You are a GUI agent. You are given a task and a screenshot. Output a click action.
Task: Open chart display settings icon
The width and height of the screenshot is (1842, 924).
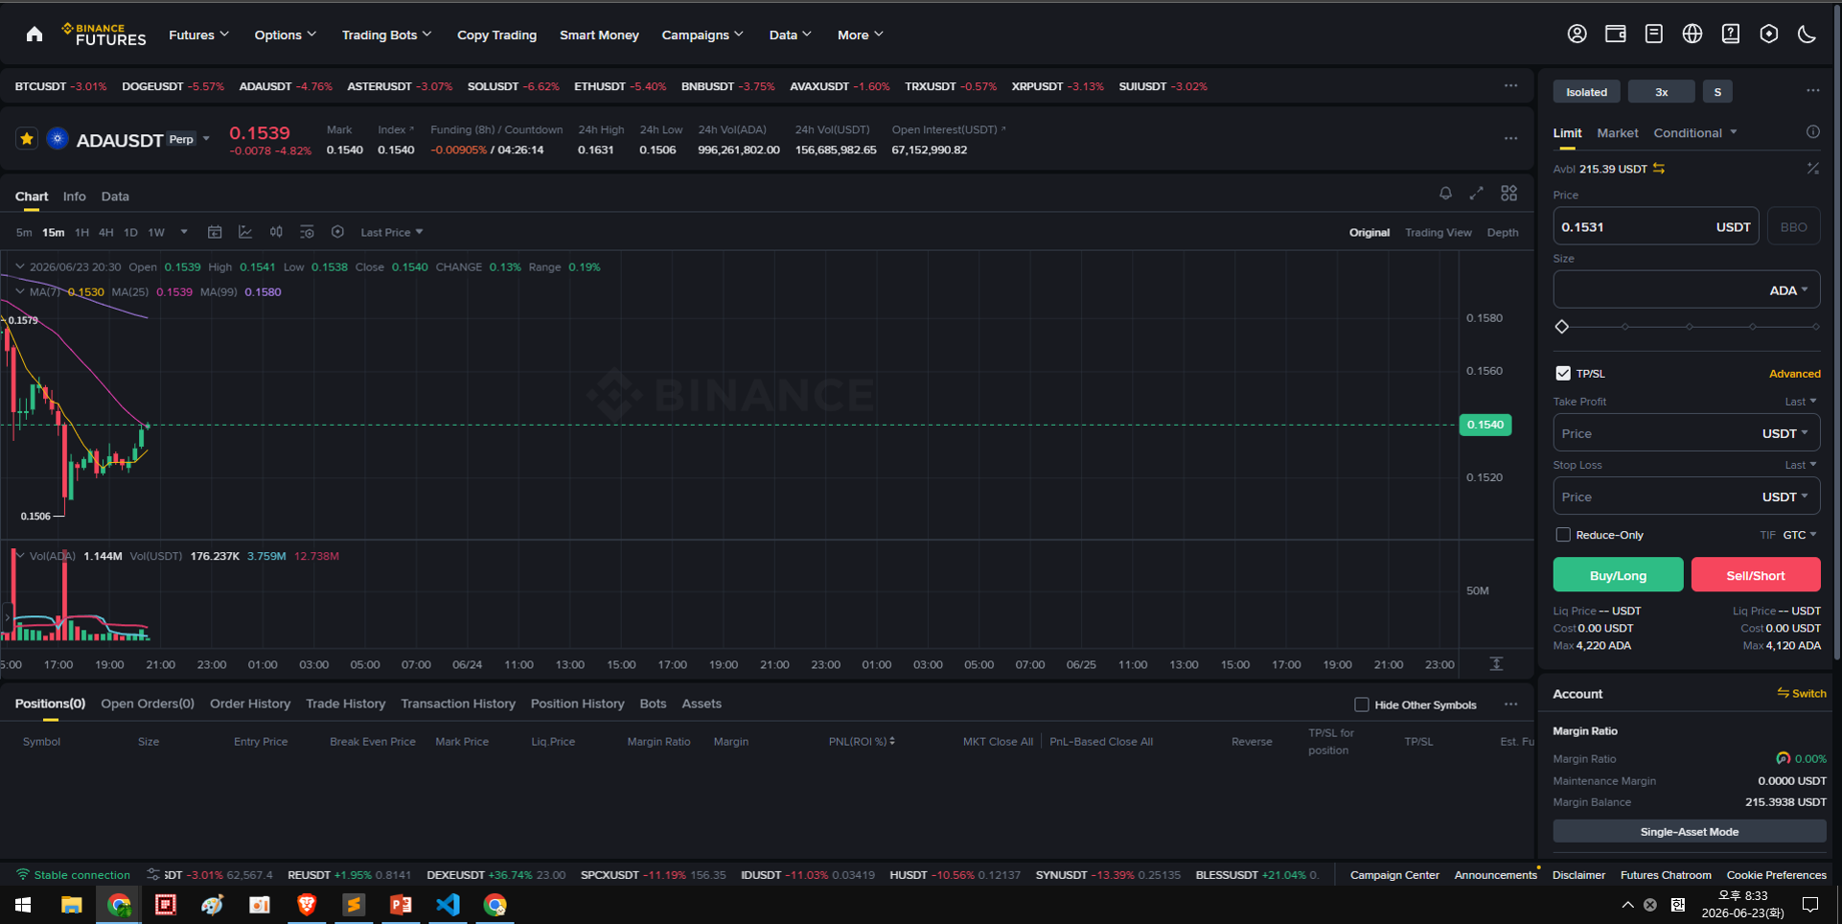point(307,232)
